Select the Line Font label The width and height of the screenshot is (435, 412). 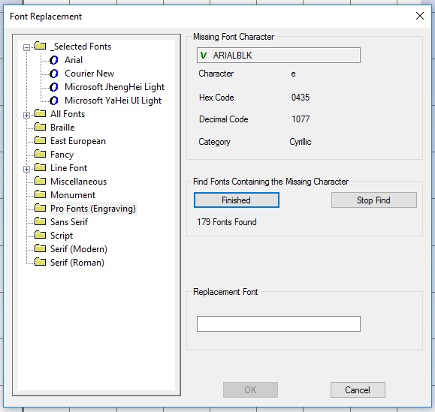coord(68,168)
